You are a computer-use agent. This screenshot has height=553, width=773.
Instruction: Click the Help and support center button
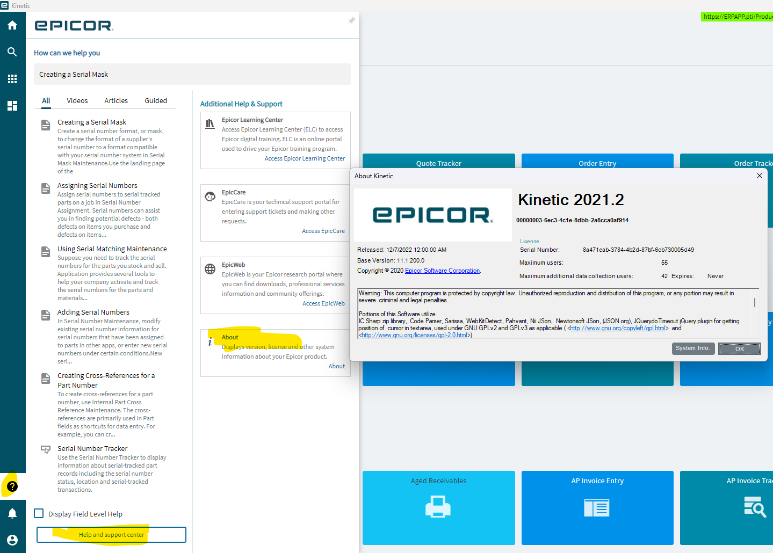(x=111, y=535)
